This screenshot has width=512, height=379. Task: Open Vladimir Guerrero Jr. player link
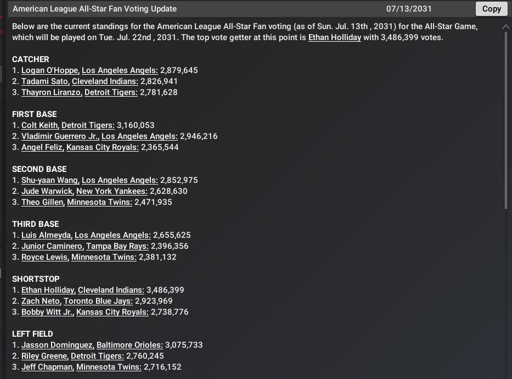click(x=60, y=136)
